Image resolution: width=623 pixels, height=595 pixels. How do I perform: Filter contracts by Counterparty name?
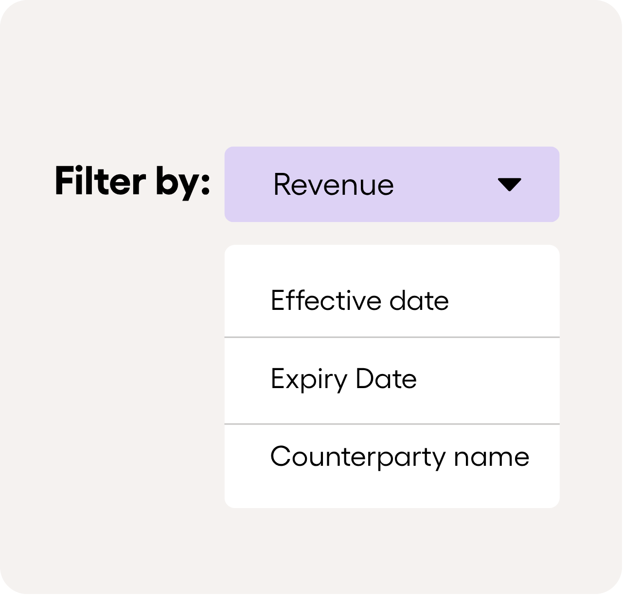coord(399,457)
